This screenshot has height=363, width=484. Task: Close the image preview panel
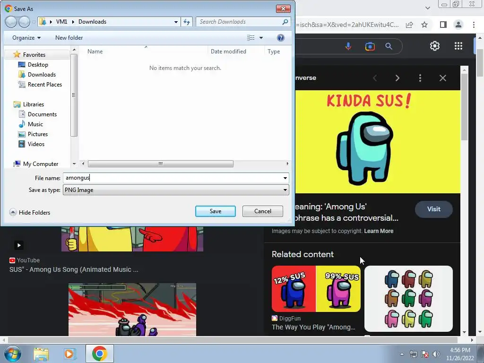(442, 78)
